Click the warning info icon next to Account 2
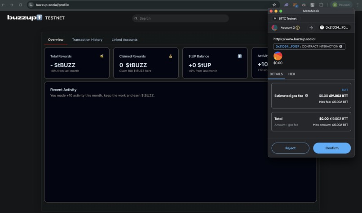This screenshot has height=213, width=362. [298, 28]
